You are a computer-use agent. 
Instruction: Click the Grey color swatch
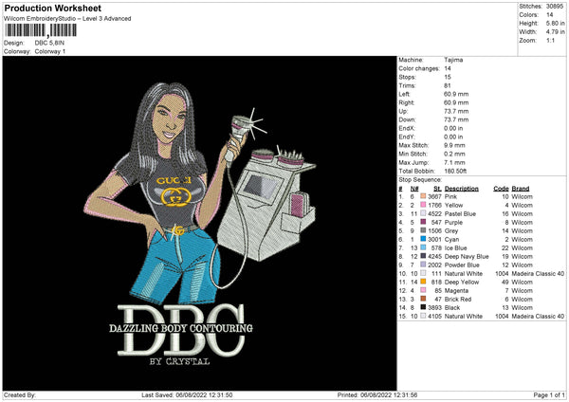pos(423,230)
